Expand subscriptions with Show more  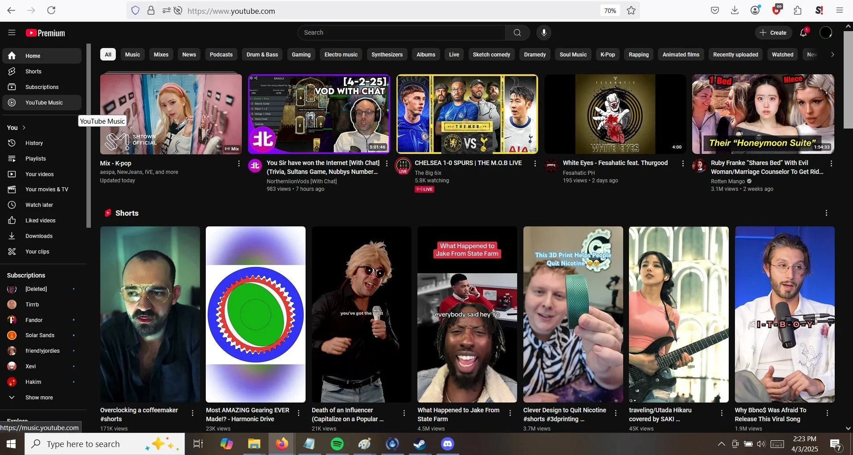42,397
